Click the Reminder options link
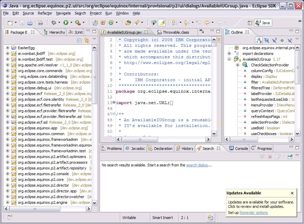Image resolution: width=304 pixels, height=224 pixels. tap(254, 213)
